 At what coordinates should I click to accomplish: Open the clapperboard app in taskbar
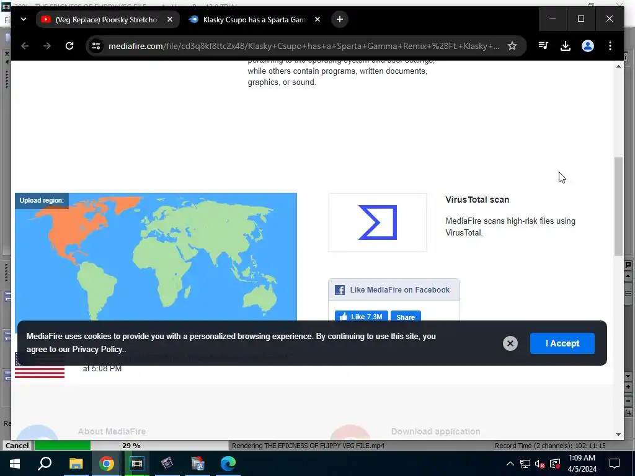tap(167, 464)
